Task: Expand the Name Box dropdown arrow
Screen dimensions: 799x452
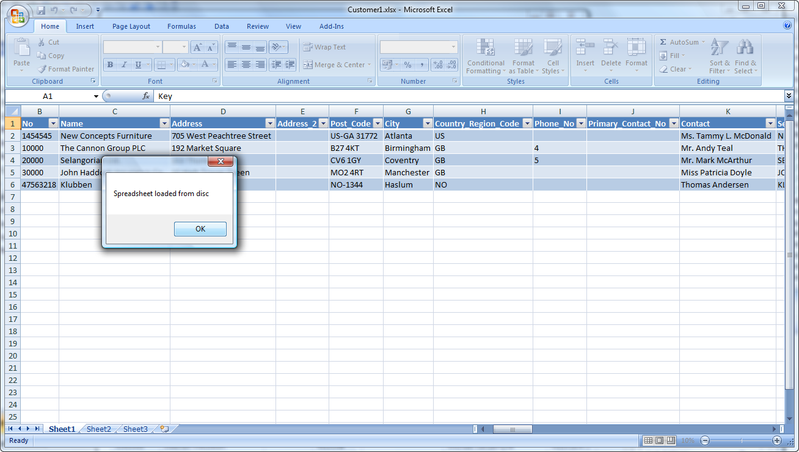Action: [x=96, y=97]
